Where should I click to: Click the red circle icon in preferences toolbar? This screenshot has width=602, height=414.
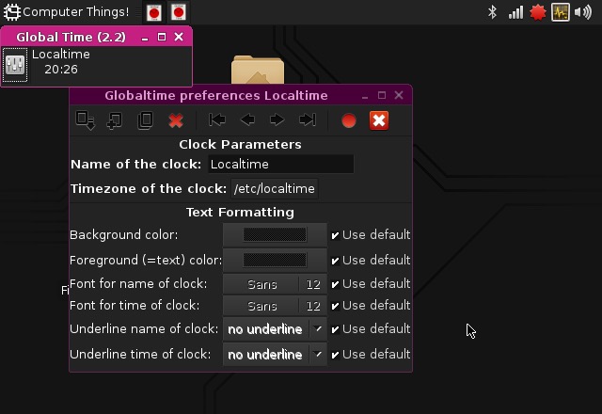point(349,120)
